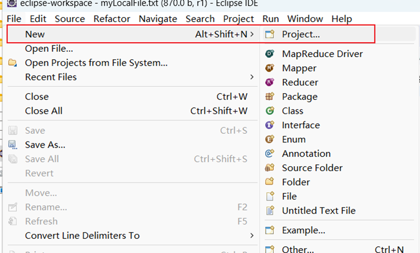Viewport: 420px width, 253px height.
Task: Choose the Untitled Text File icon
Action: click(x=270, y=210)
